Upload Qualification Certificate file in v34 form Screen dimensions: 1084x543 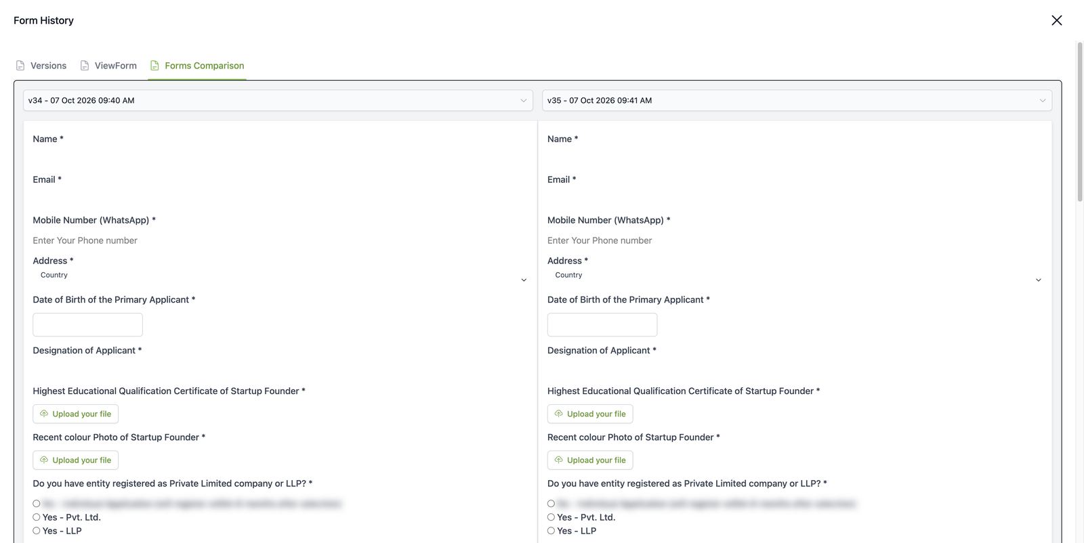(x=75, y=414)
